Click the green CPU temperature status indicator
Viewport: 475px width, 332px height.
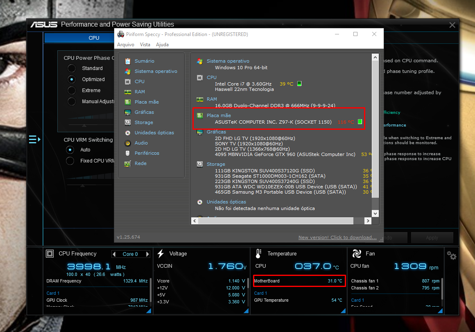click(299, 84)
